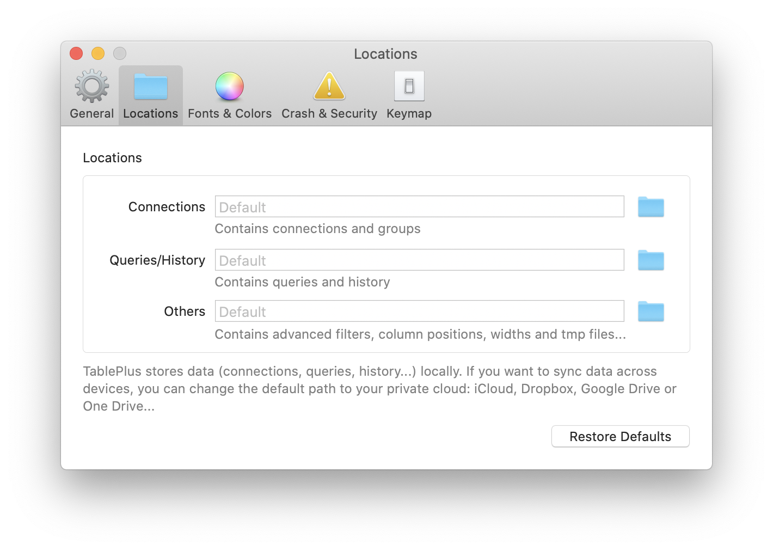
Task: Focus the Queries/History default path field
Action: pos(419,260)
